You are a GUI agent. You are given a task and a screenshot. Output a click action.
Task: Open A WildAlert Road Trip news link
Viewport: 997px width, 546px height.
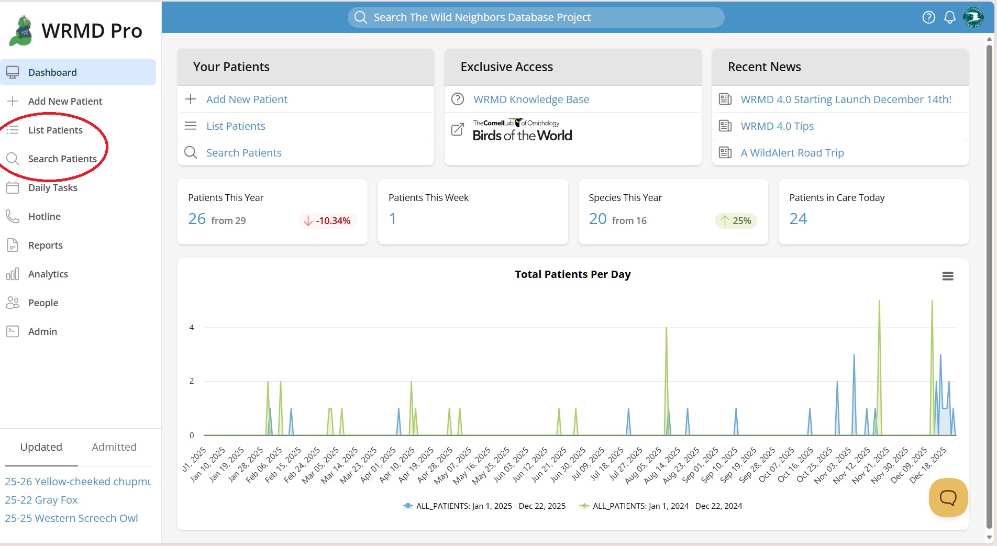pyautogui.click(x=792, y=152)
